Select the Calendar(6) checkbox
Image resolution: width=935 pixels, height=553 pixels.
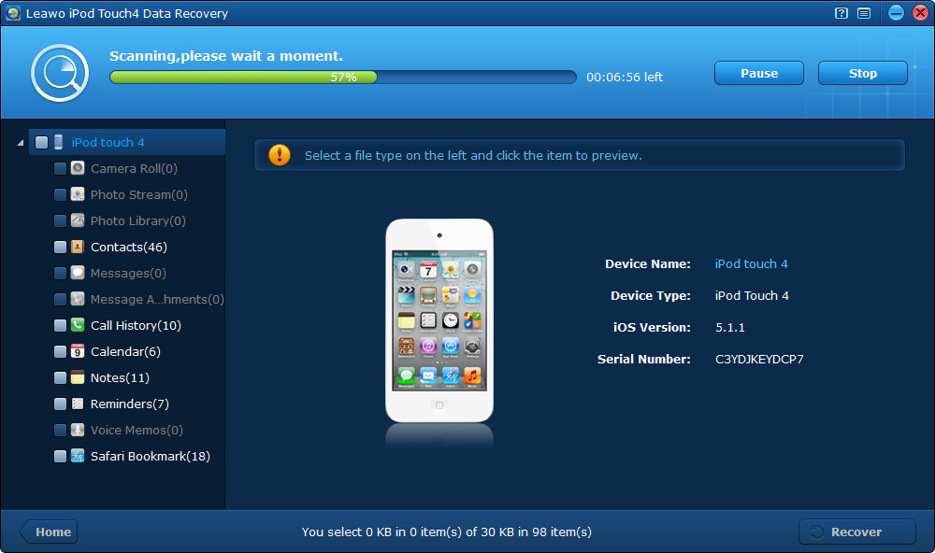click(60, 352)
